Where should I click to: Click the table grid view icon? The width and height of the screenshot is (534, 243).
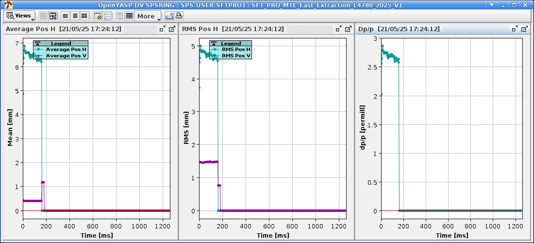129,16
